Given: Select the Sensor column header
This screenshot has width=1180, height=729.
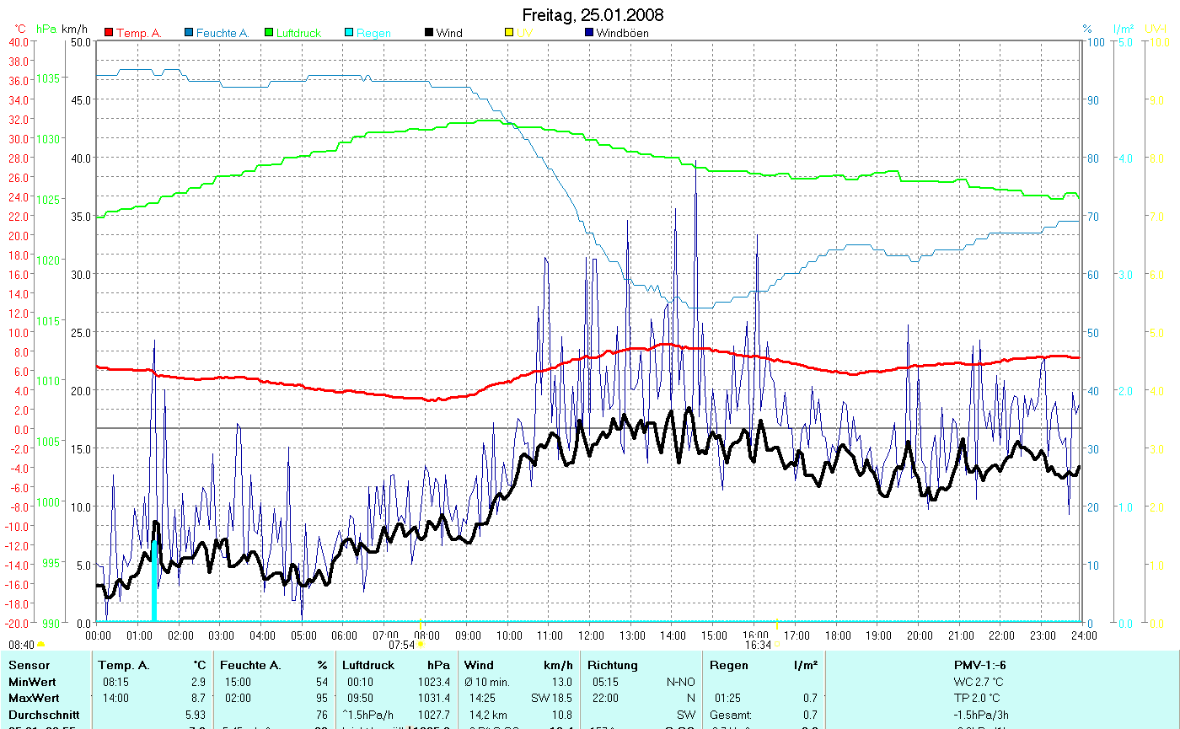Looking at the screenshot, I should click(29, 665).
